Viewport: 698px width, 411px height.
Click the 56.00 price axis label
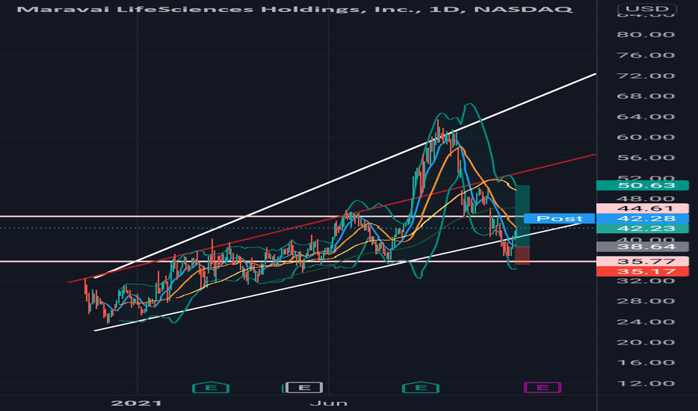point(646,158)
